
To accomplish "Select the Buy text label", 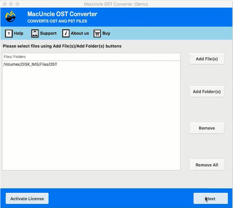I will point(106,33).
